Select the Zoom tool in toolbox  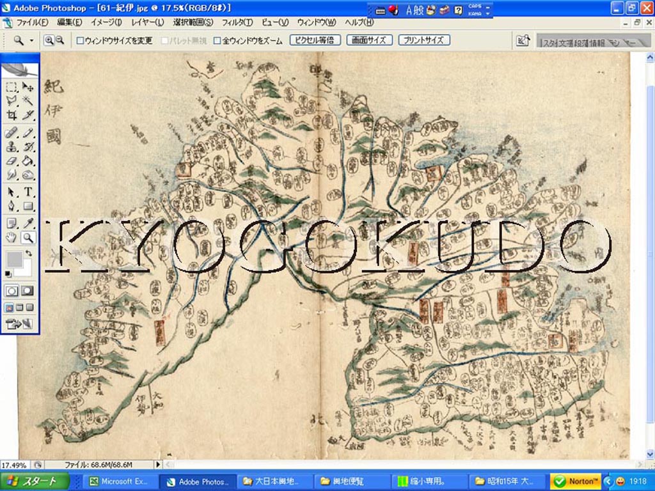click(28, 238)
